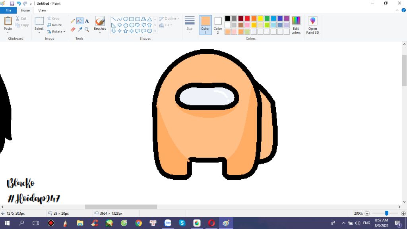Choose the Right triangle shape
The width and height of the screenshot is (407, 229).
coord(114,25)
